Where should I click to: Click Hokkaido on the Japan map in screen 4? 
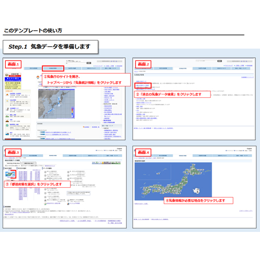click(194, 171)
